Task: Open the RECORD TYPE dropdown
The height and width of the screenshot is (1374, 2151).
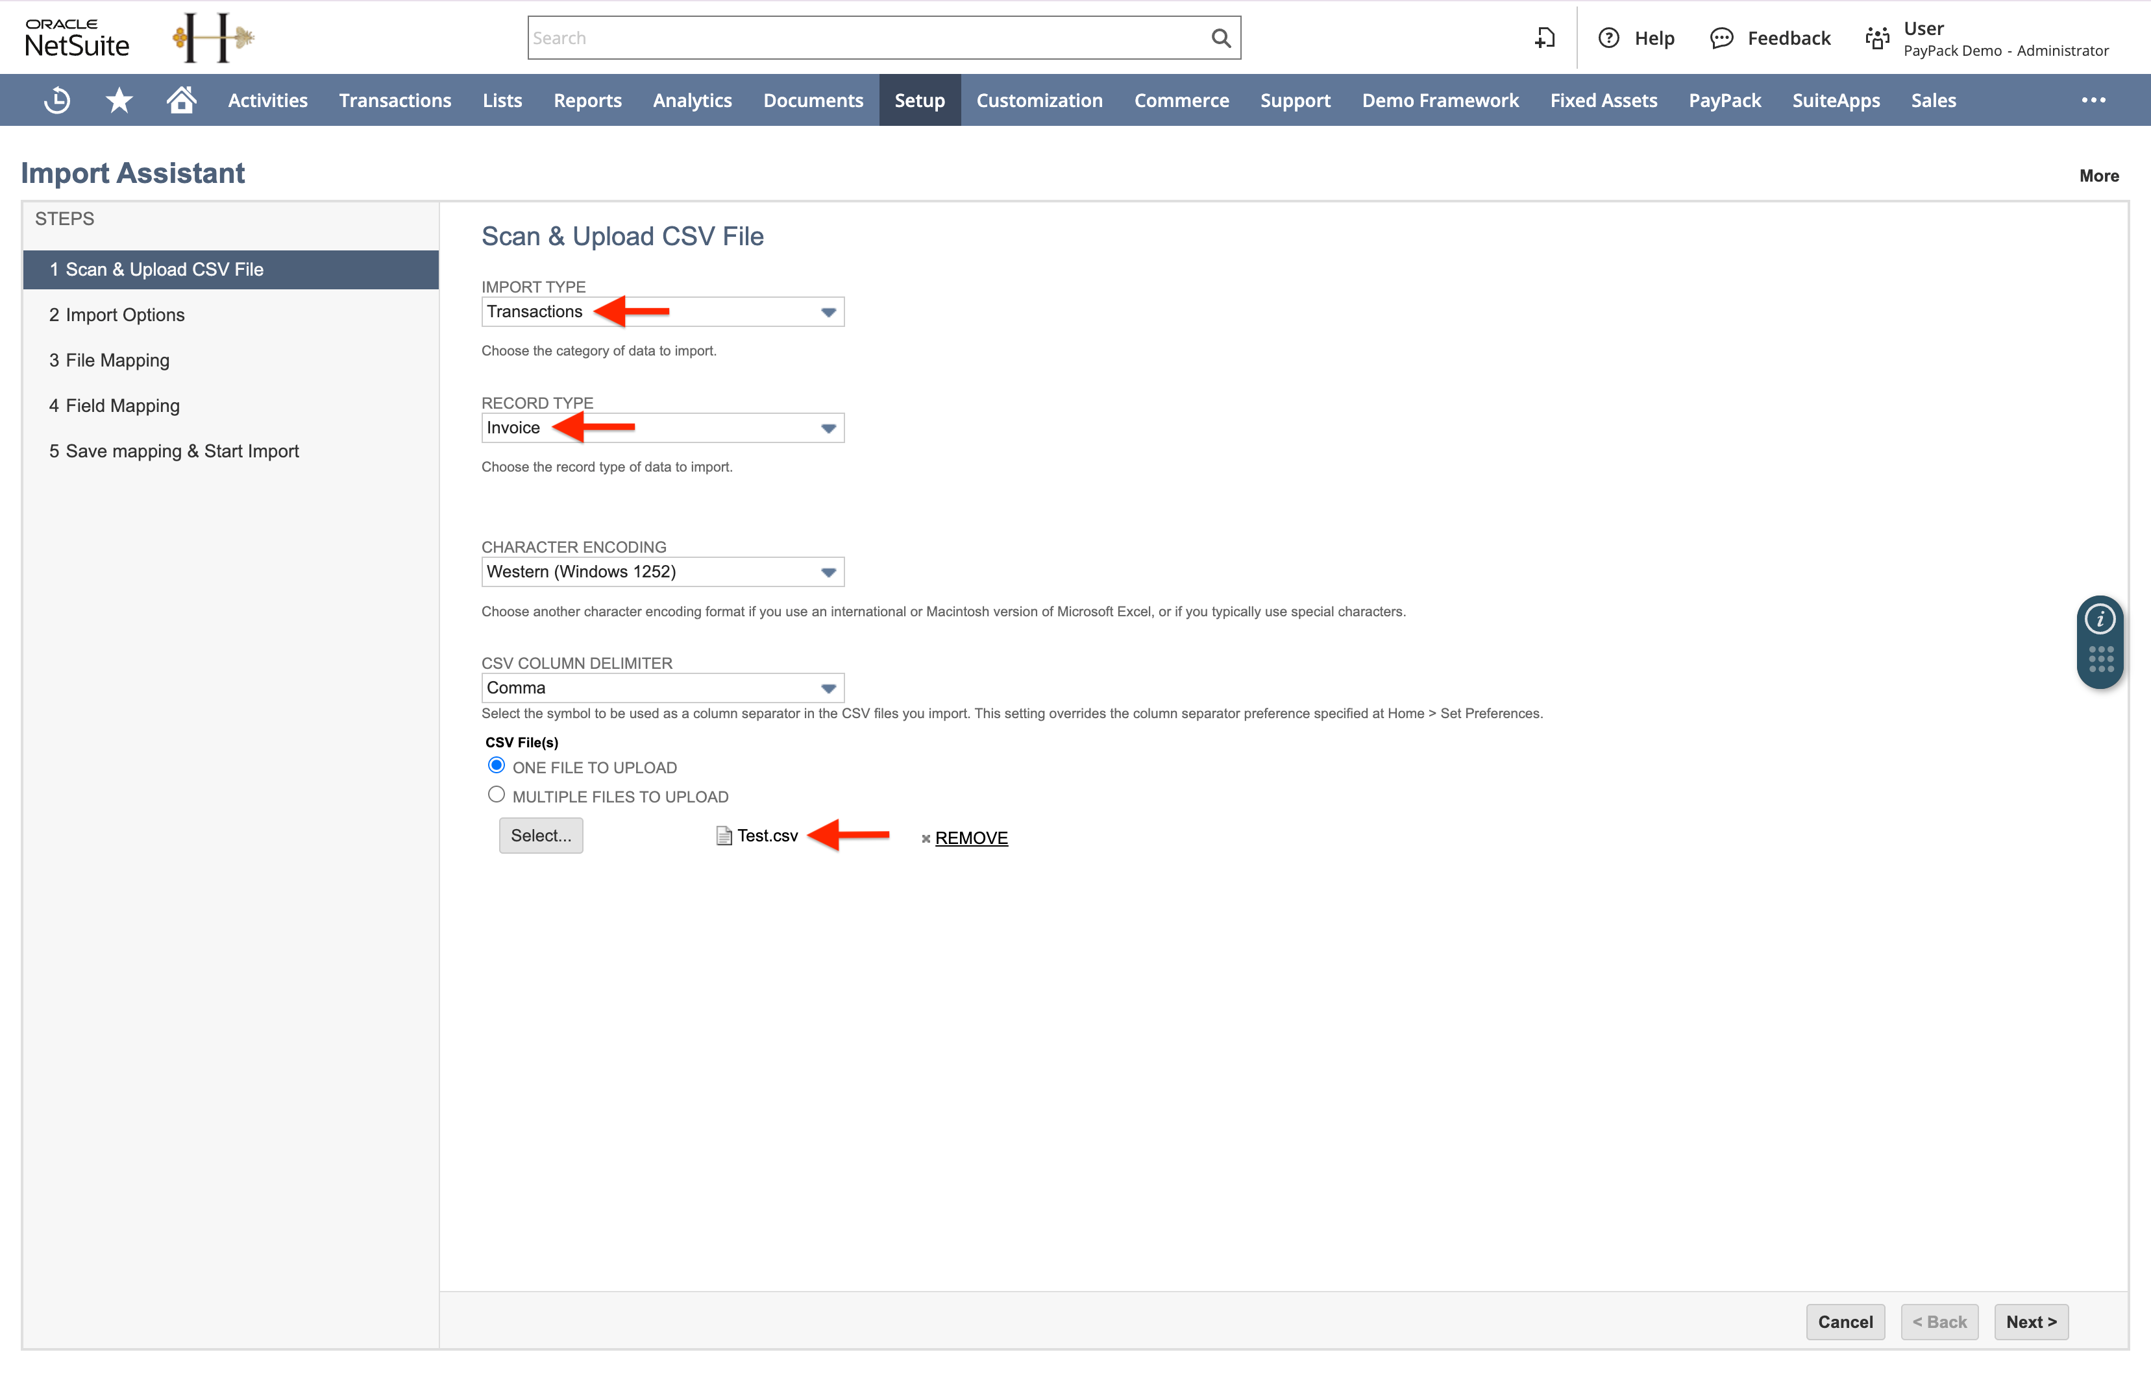Action: pos(829,428)
